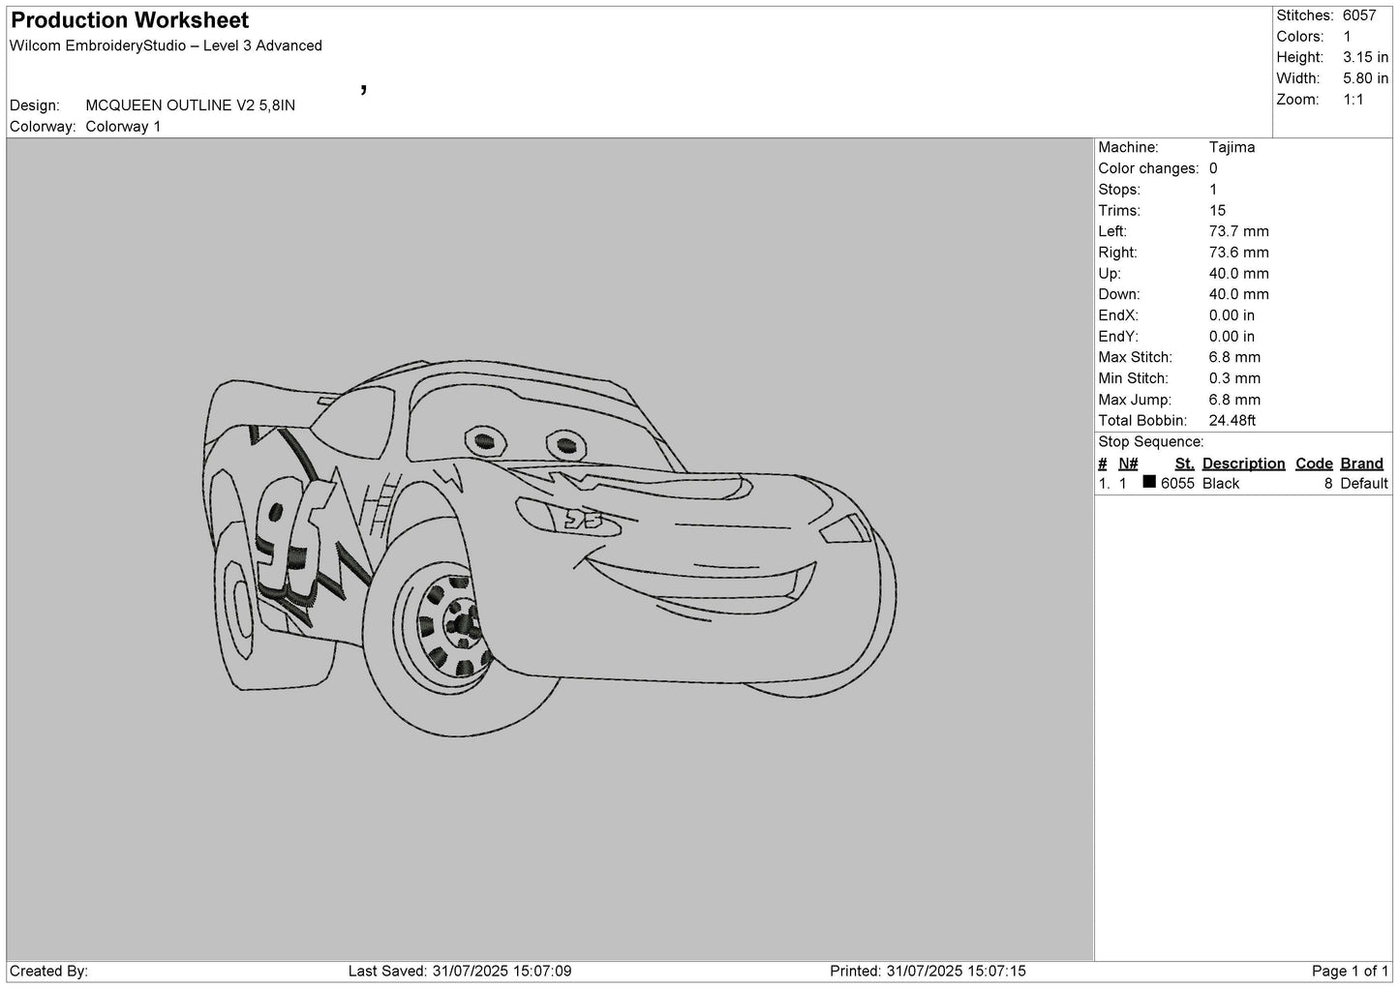
Task: Click the Colors value 1
Action: (1348, 37)
